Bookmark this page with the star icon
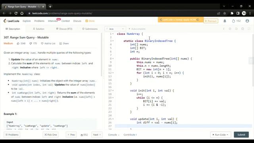254x143 pixels. pos(225,13)
